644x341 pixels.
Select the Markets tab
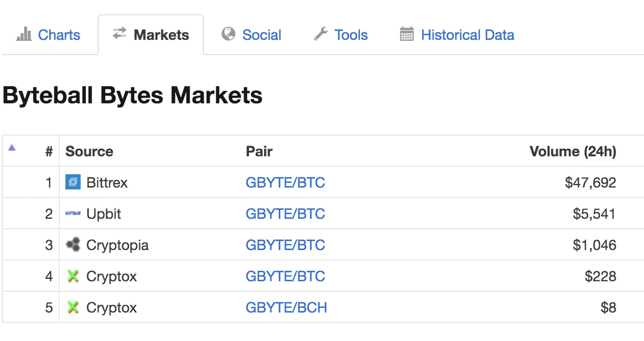[x=151, y=35]
